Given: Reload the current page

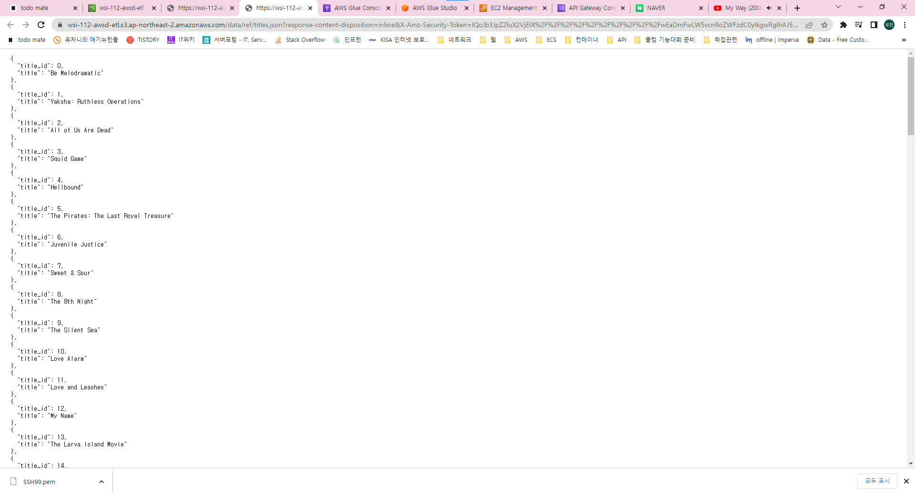Looking at the screenshot, I should tap(41, 25).
